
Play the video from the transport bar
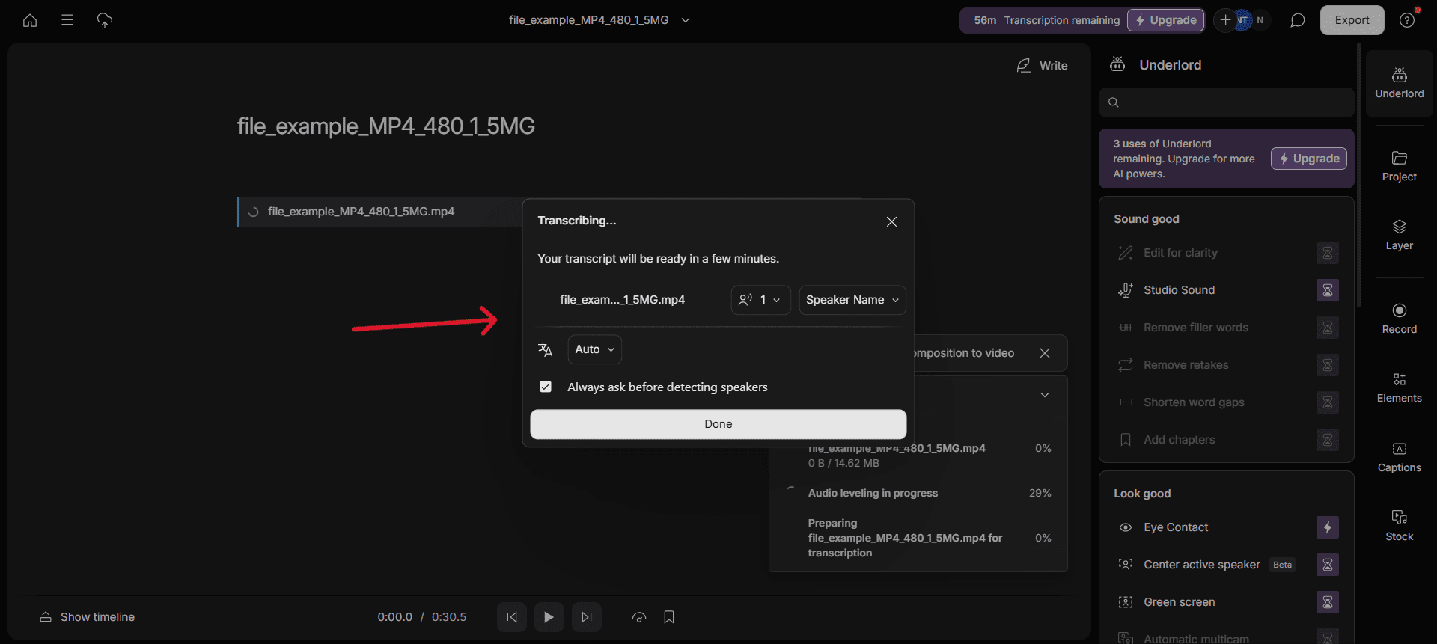549,617
